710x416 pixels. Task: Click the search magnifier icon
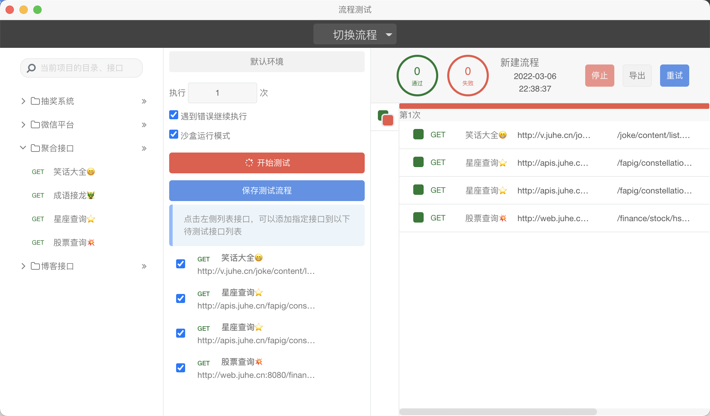(x=31, y=68)
